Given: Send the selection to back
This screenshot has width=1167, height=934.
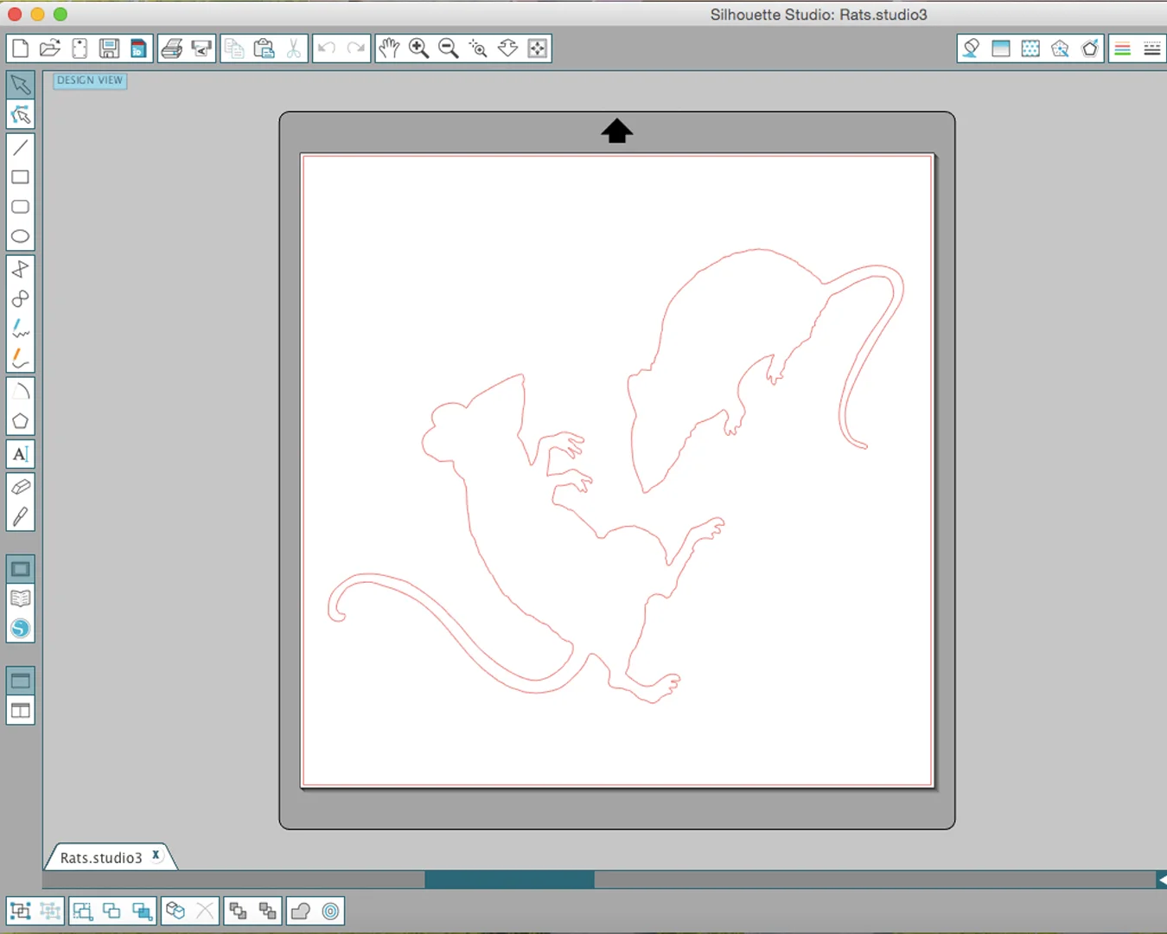Looking at the screenshot, I should pyautogui.click(x=267, y=911).
